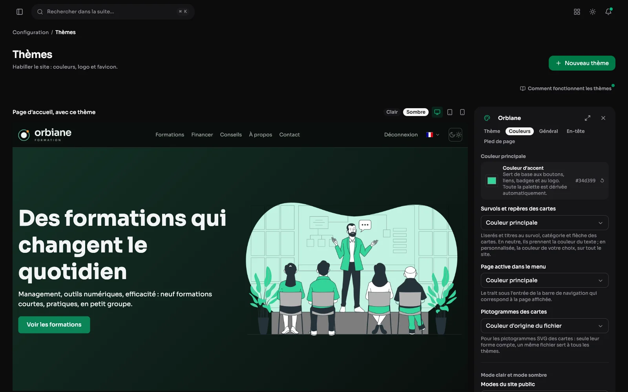The width and height of the screenshot is (628, 392).
Task: Open the accent color swatch
Action: [x=492, y=181]
